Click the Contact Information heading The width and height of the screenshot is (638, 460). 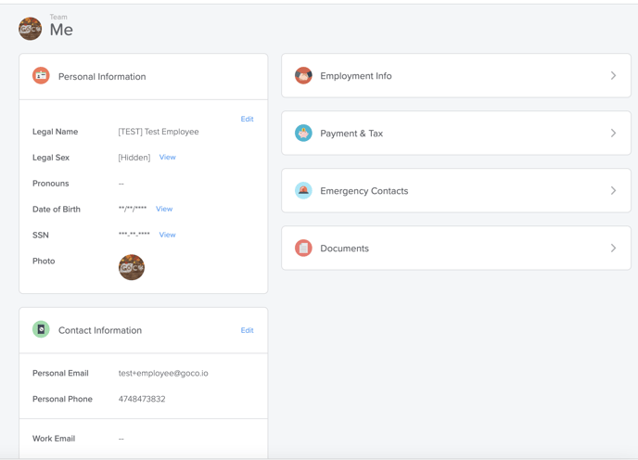click(x=100, y=330)
